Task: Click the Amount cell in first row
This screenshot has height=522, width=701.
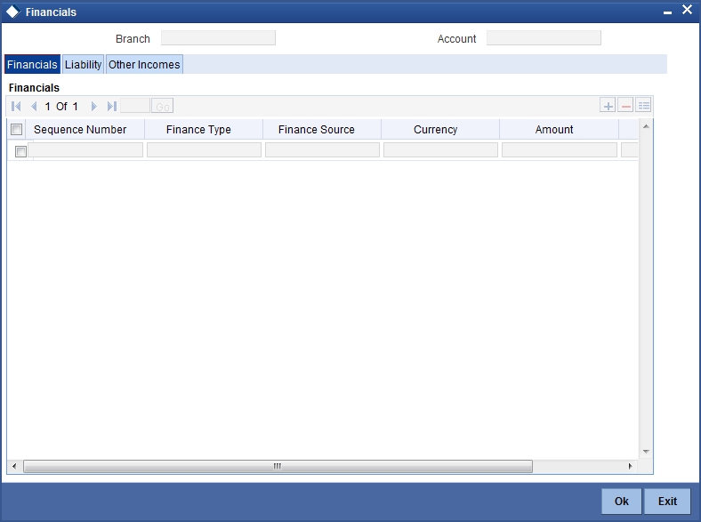Action: pyautogui.click(x=560, y=149)
